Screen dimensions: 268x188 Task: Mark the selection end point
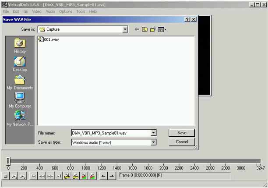click(112, 176)
